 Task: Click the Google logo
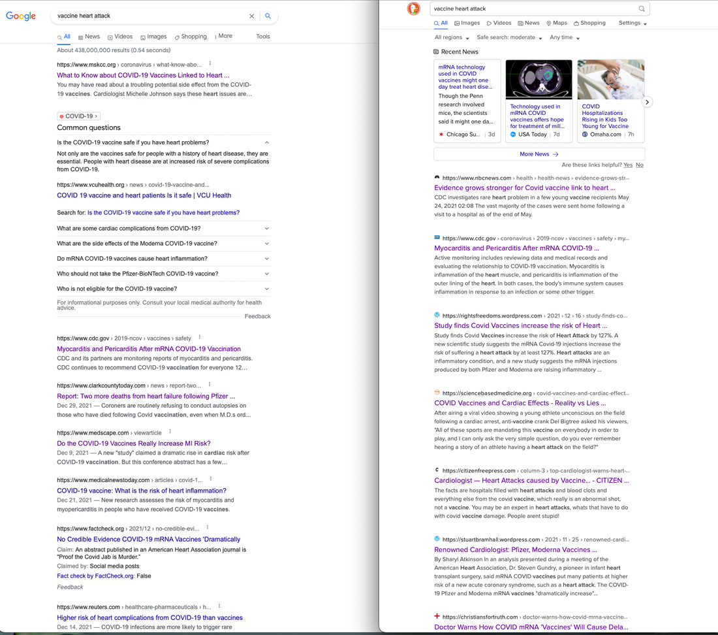(21, 16)
